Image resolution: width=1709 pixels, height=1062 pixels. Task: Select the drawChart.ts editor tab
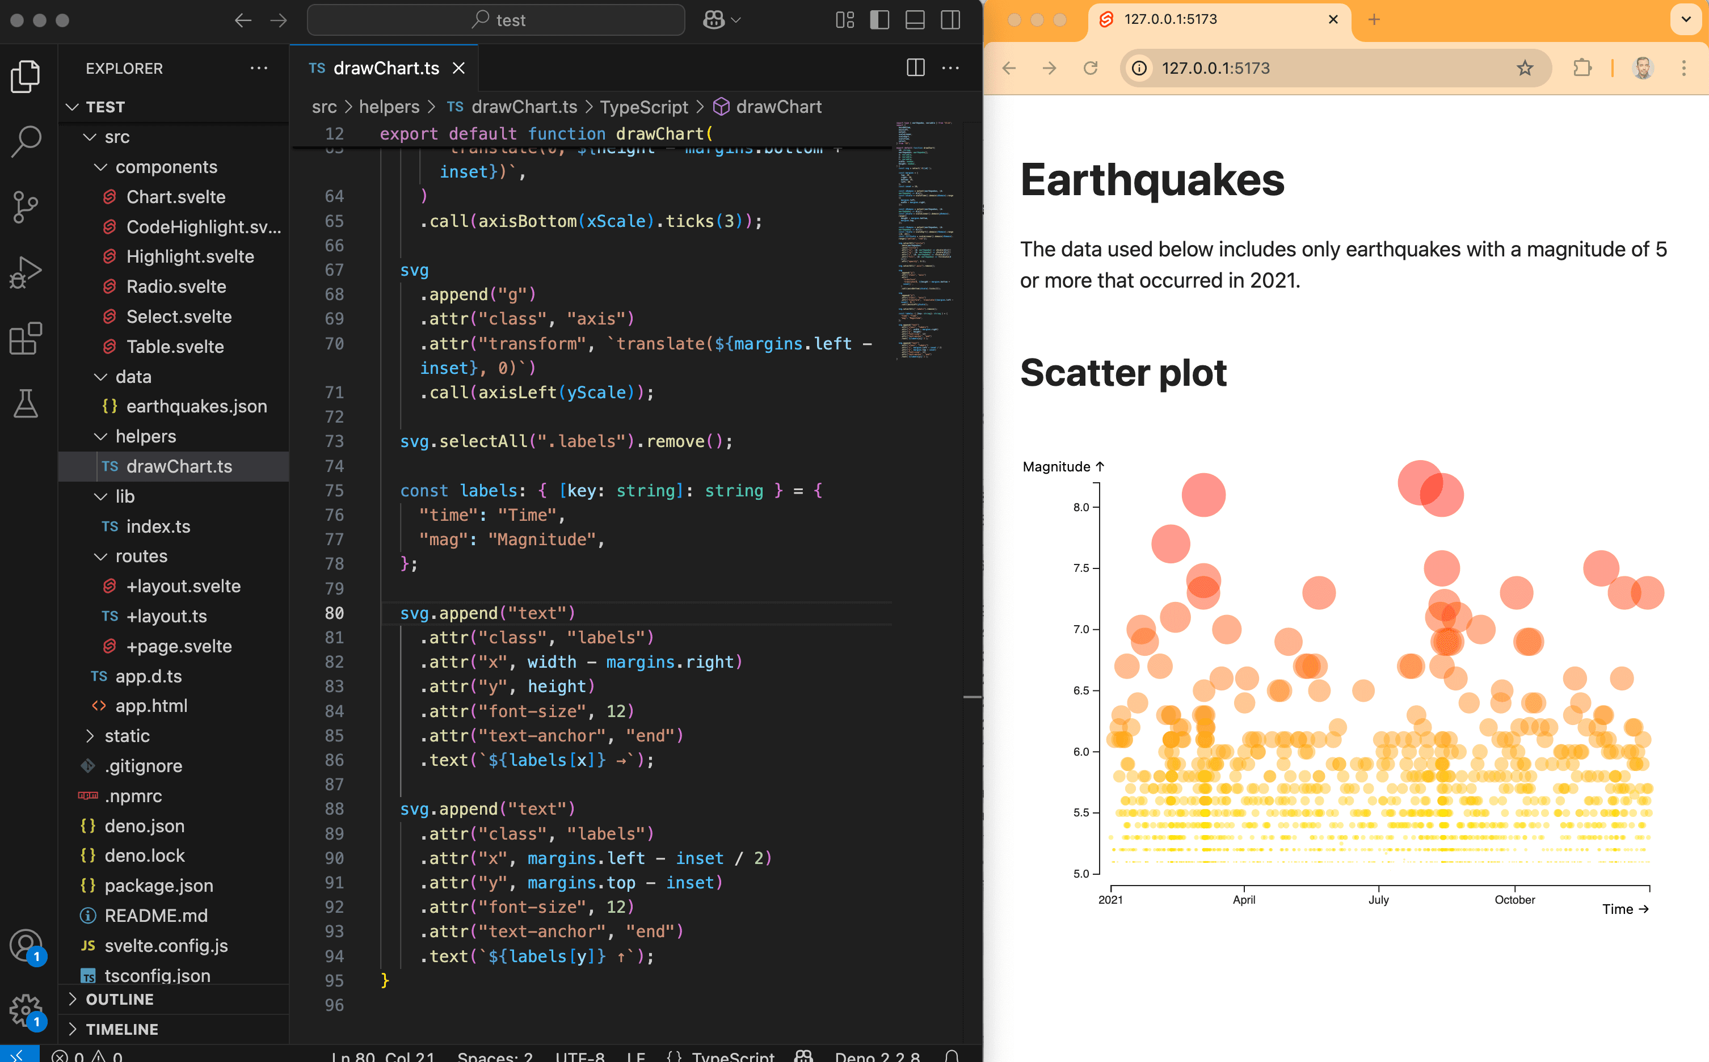pos(384,68)
